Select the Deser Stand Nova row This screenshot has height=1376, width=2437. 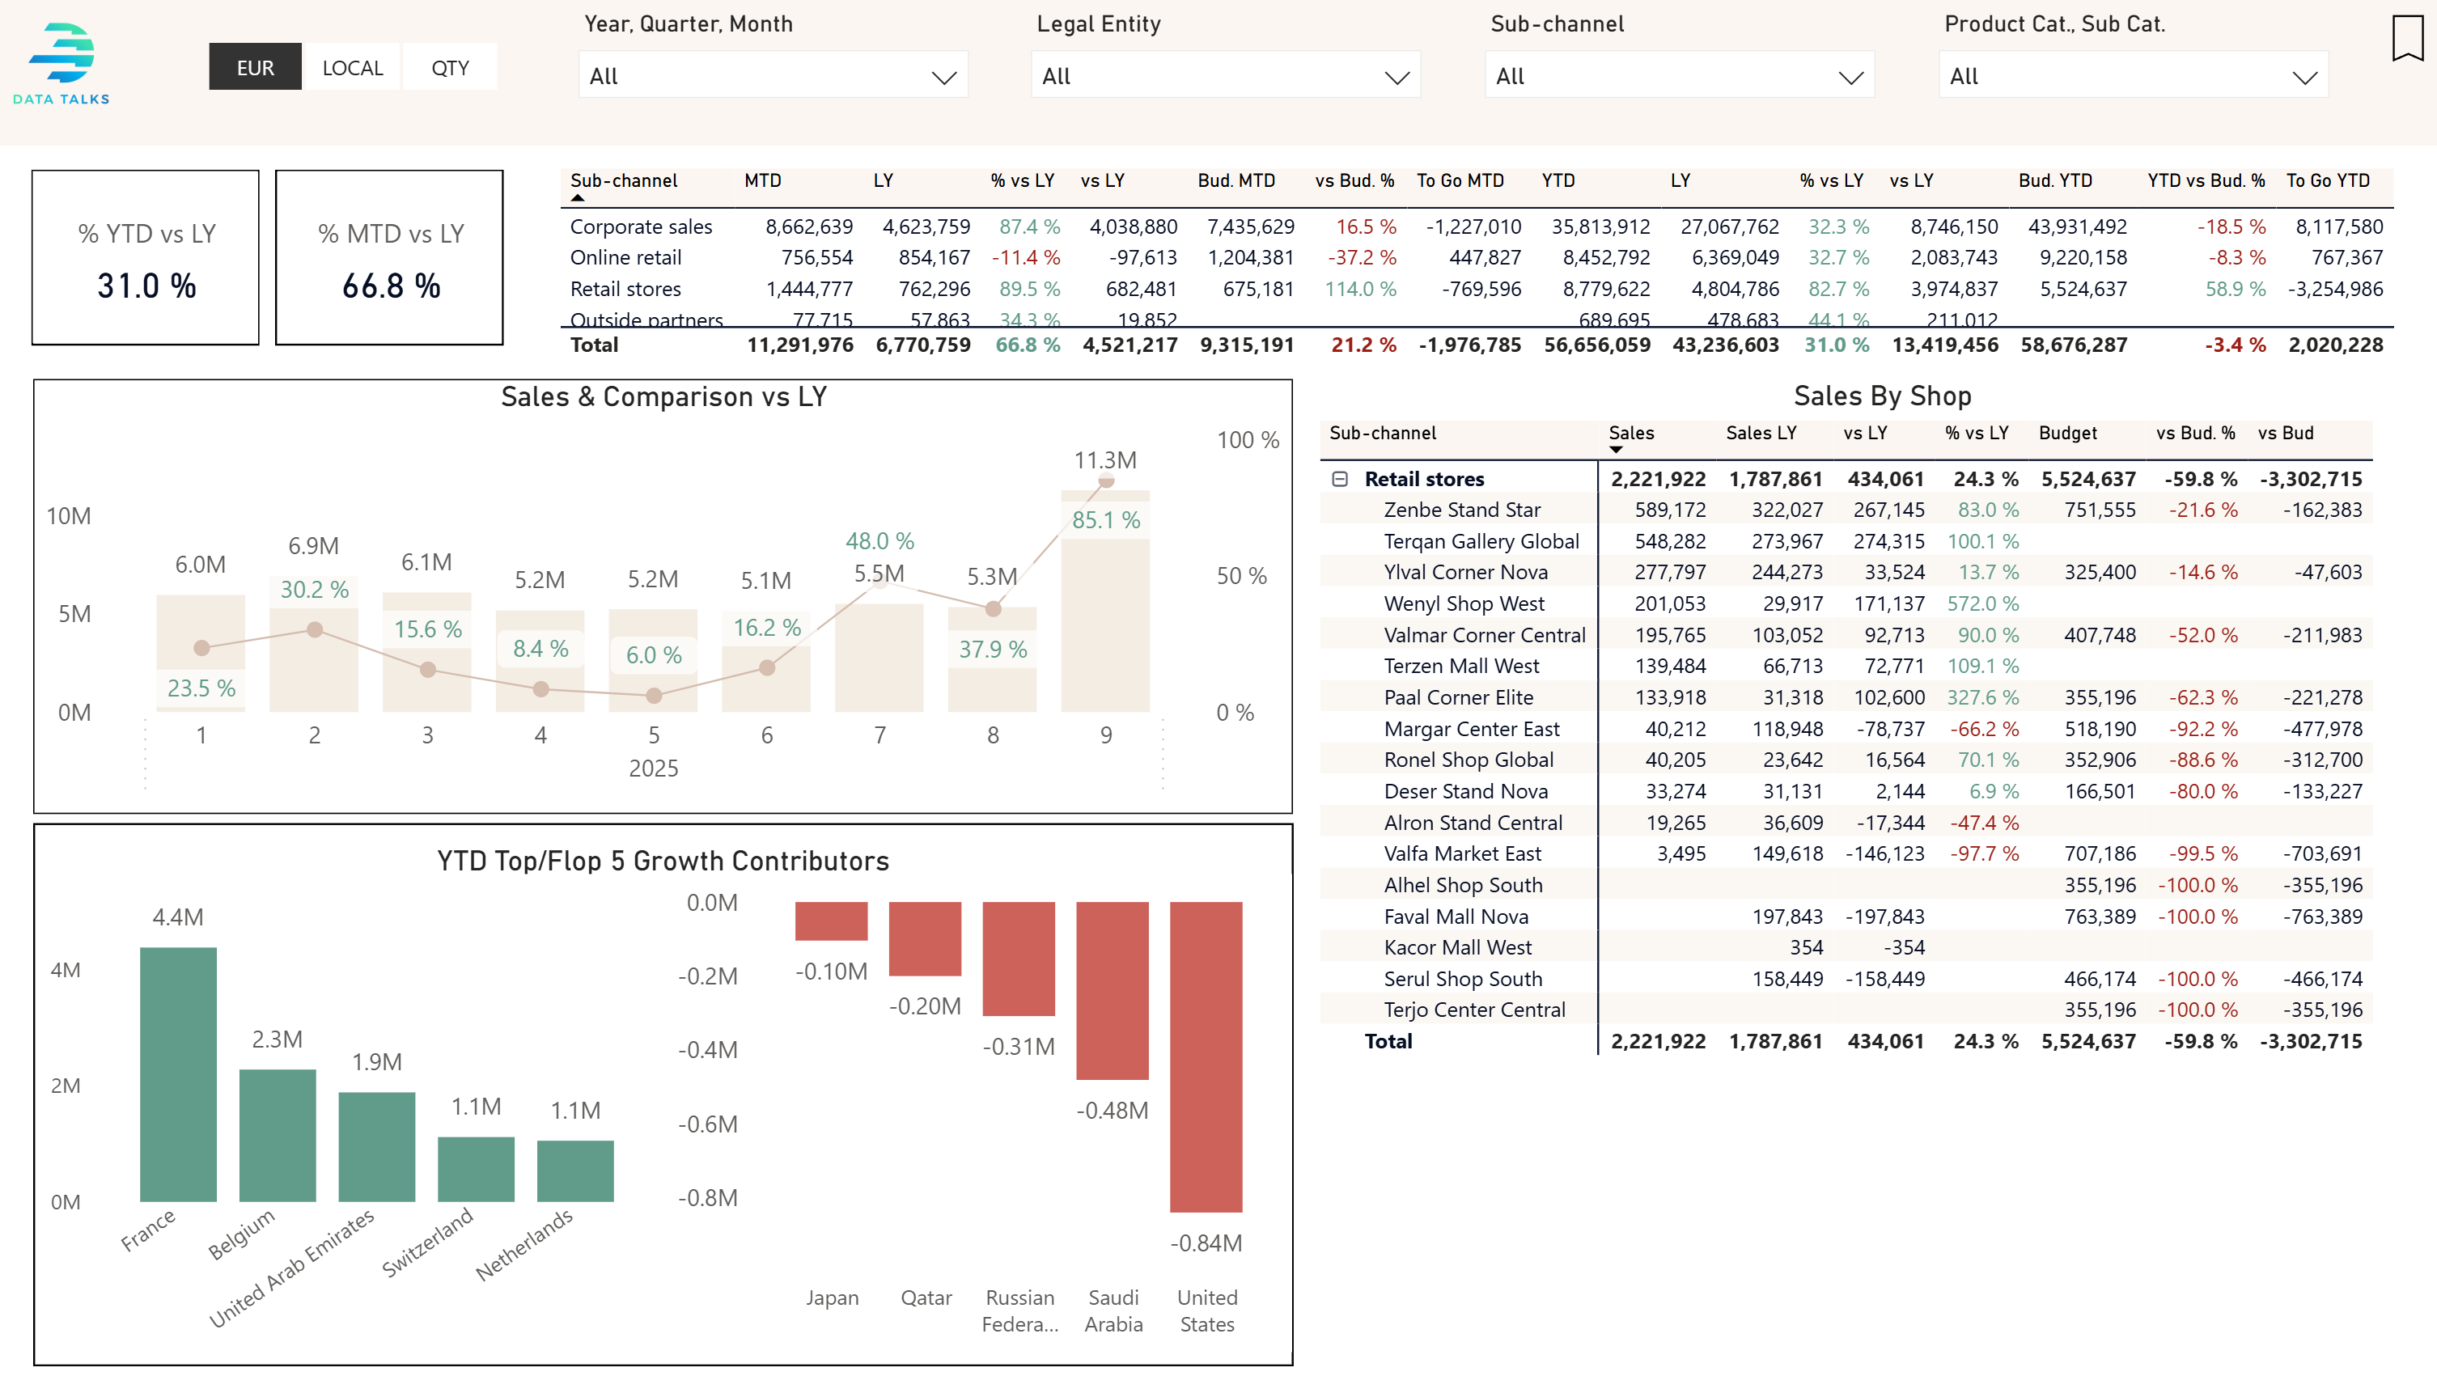click(x=1846, y=790)
